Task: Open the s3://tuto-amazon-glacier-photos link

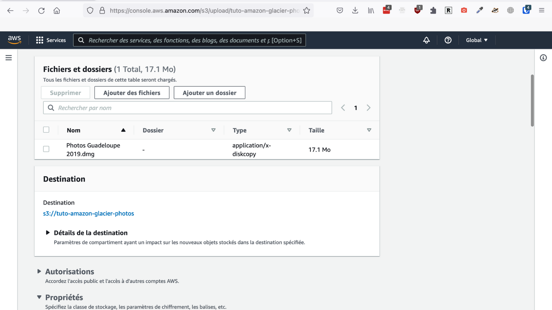Action: tap(89, 214)
